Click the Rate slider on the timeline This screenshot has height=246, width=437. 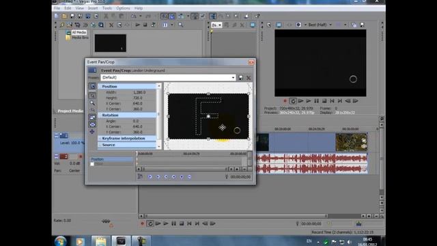click(106, 221)
